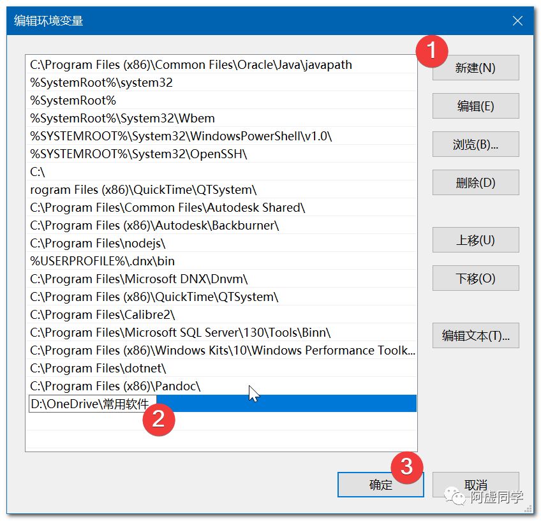Select the Autodesk\Backburner\ path entry
This screenshot has height=521, width=541.
(x=221, y=225)
